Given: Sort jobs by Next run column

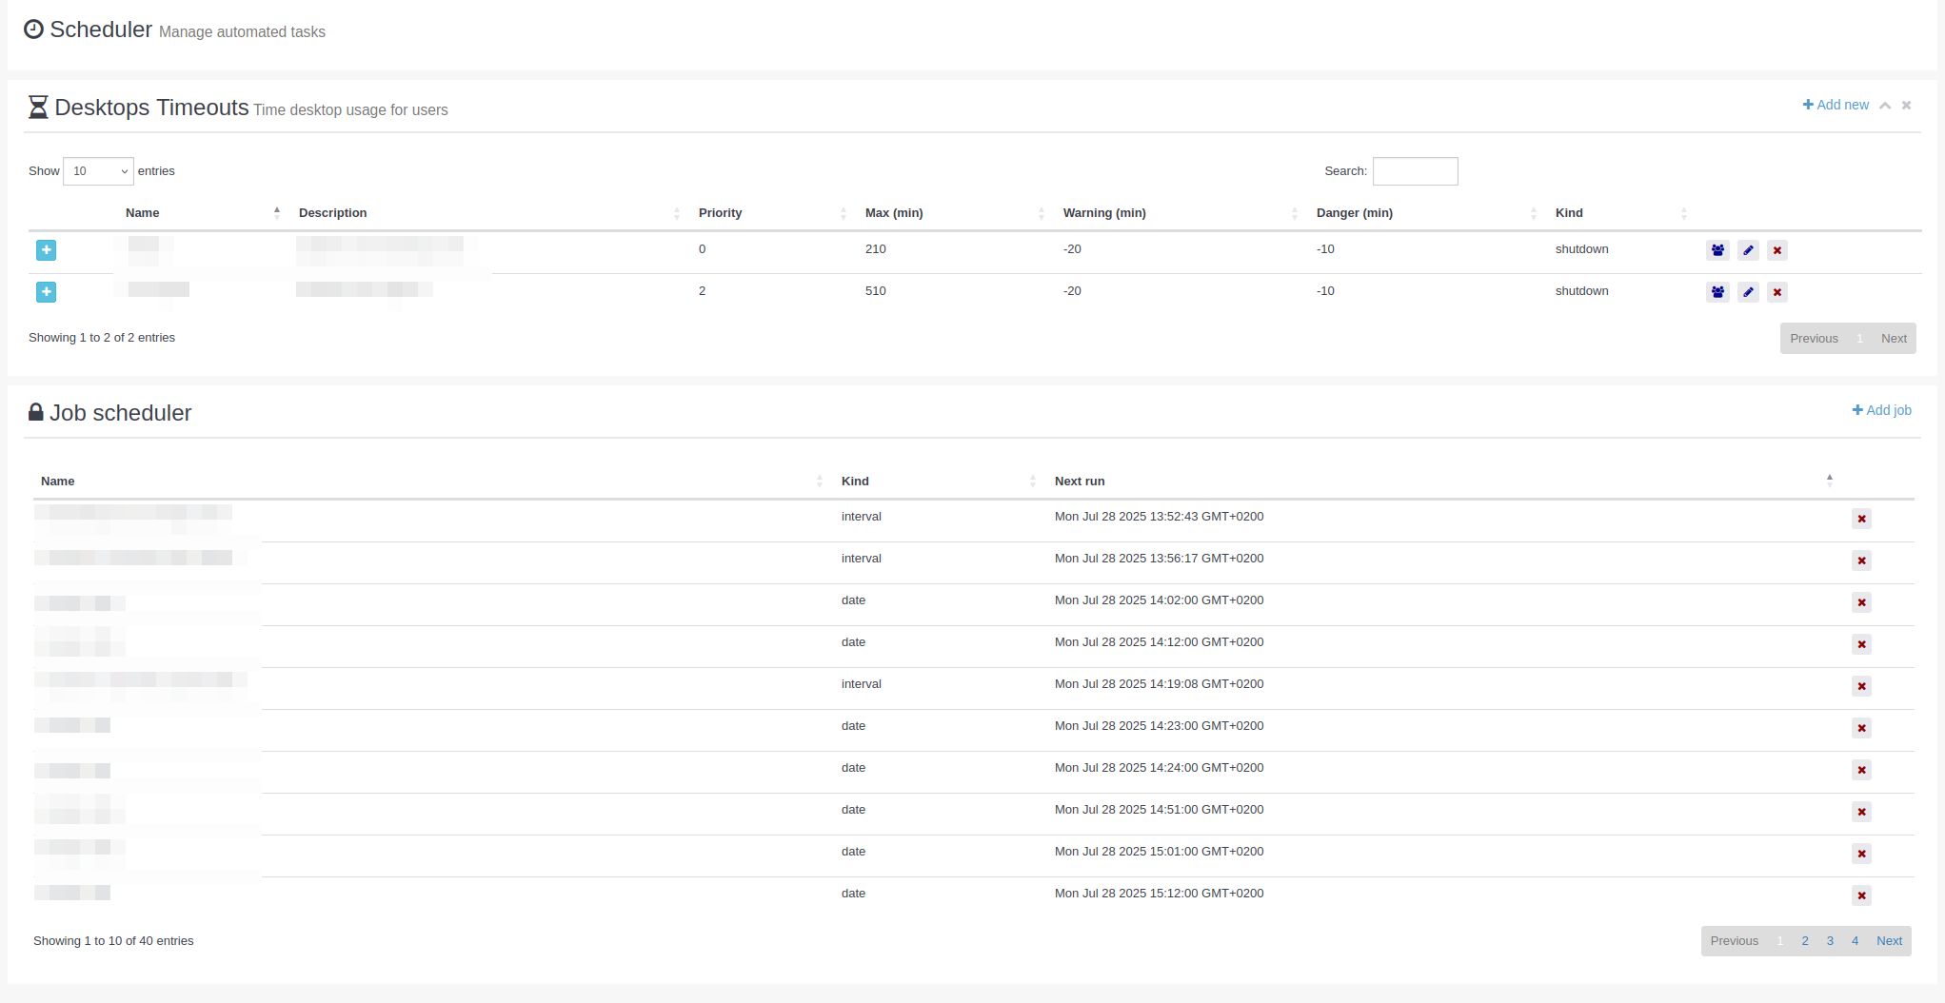Looking at the screenshot, I should tap(1080, 482).
